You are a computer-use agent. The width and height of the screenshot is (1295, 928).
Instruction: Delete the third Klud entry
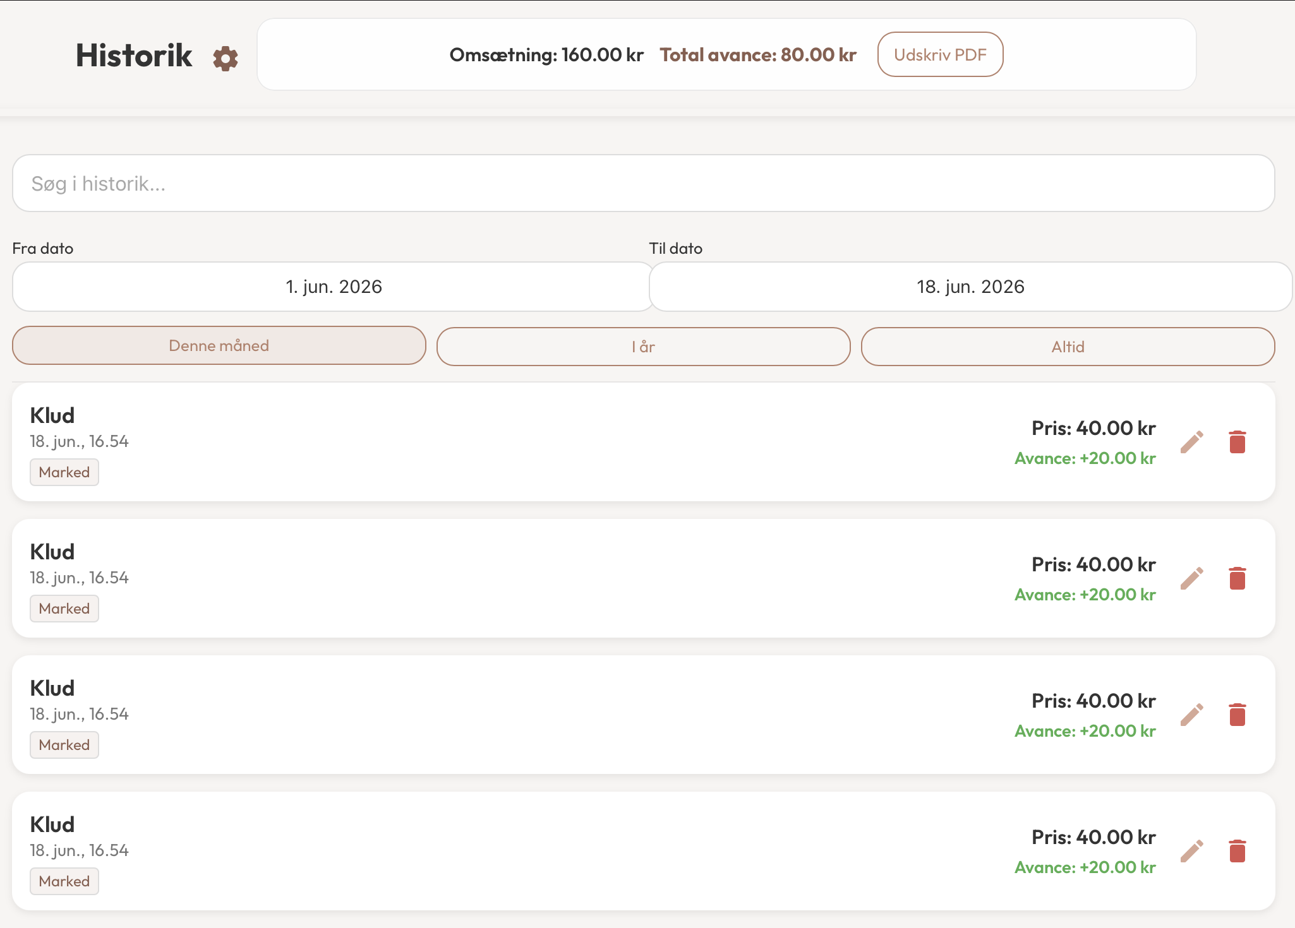click(x=1238, y=715)
